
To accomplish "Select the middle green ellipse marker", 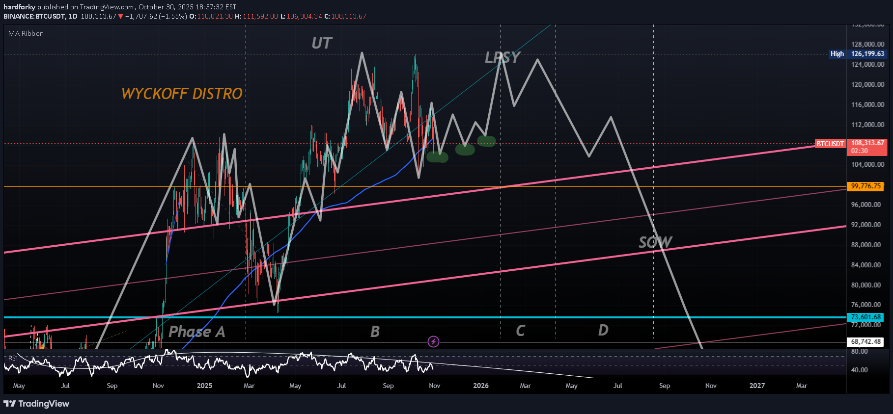I will 465,150.
